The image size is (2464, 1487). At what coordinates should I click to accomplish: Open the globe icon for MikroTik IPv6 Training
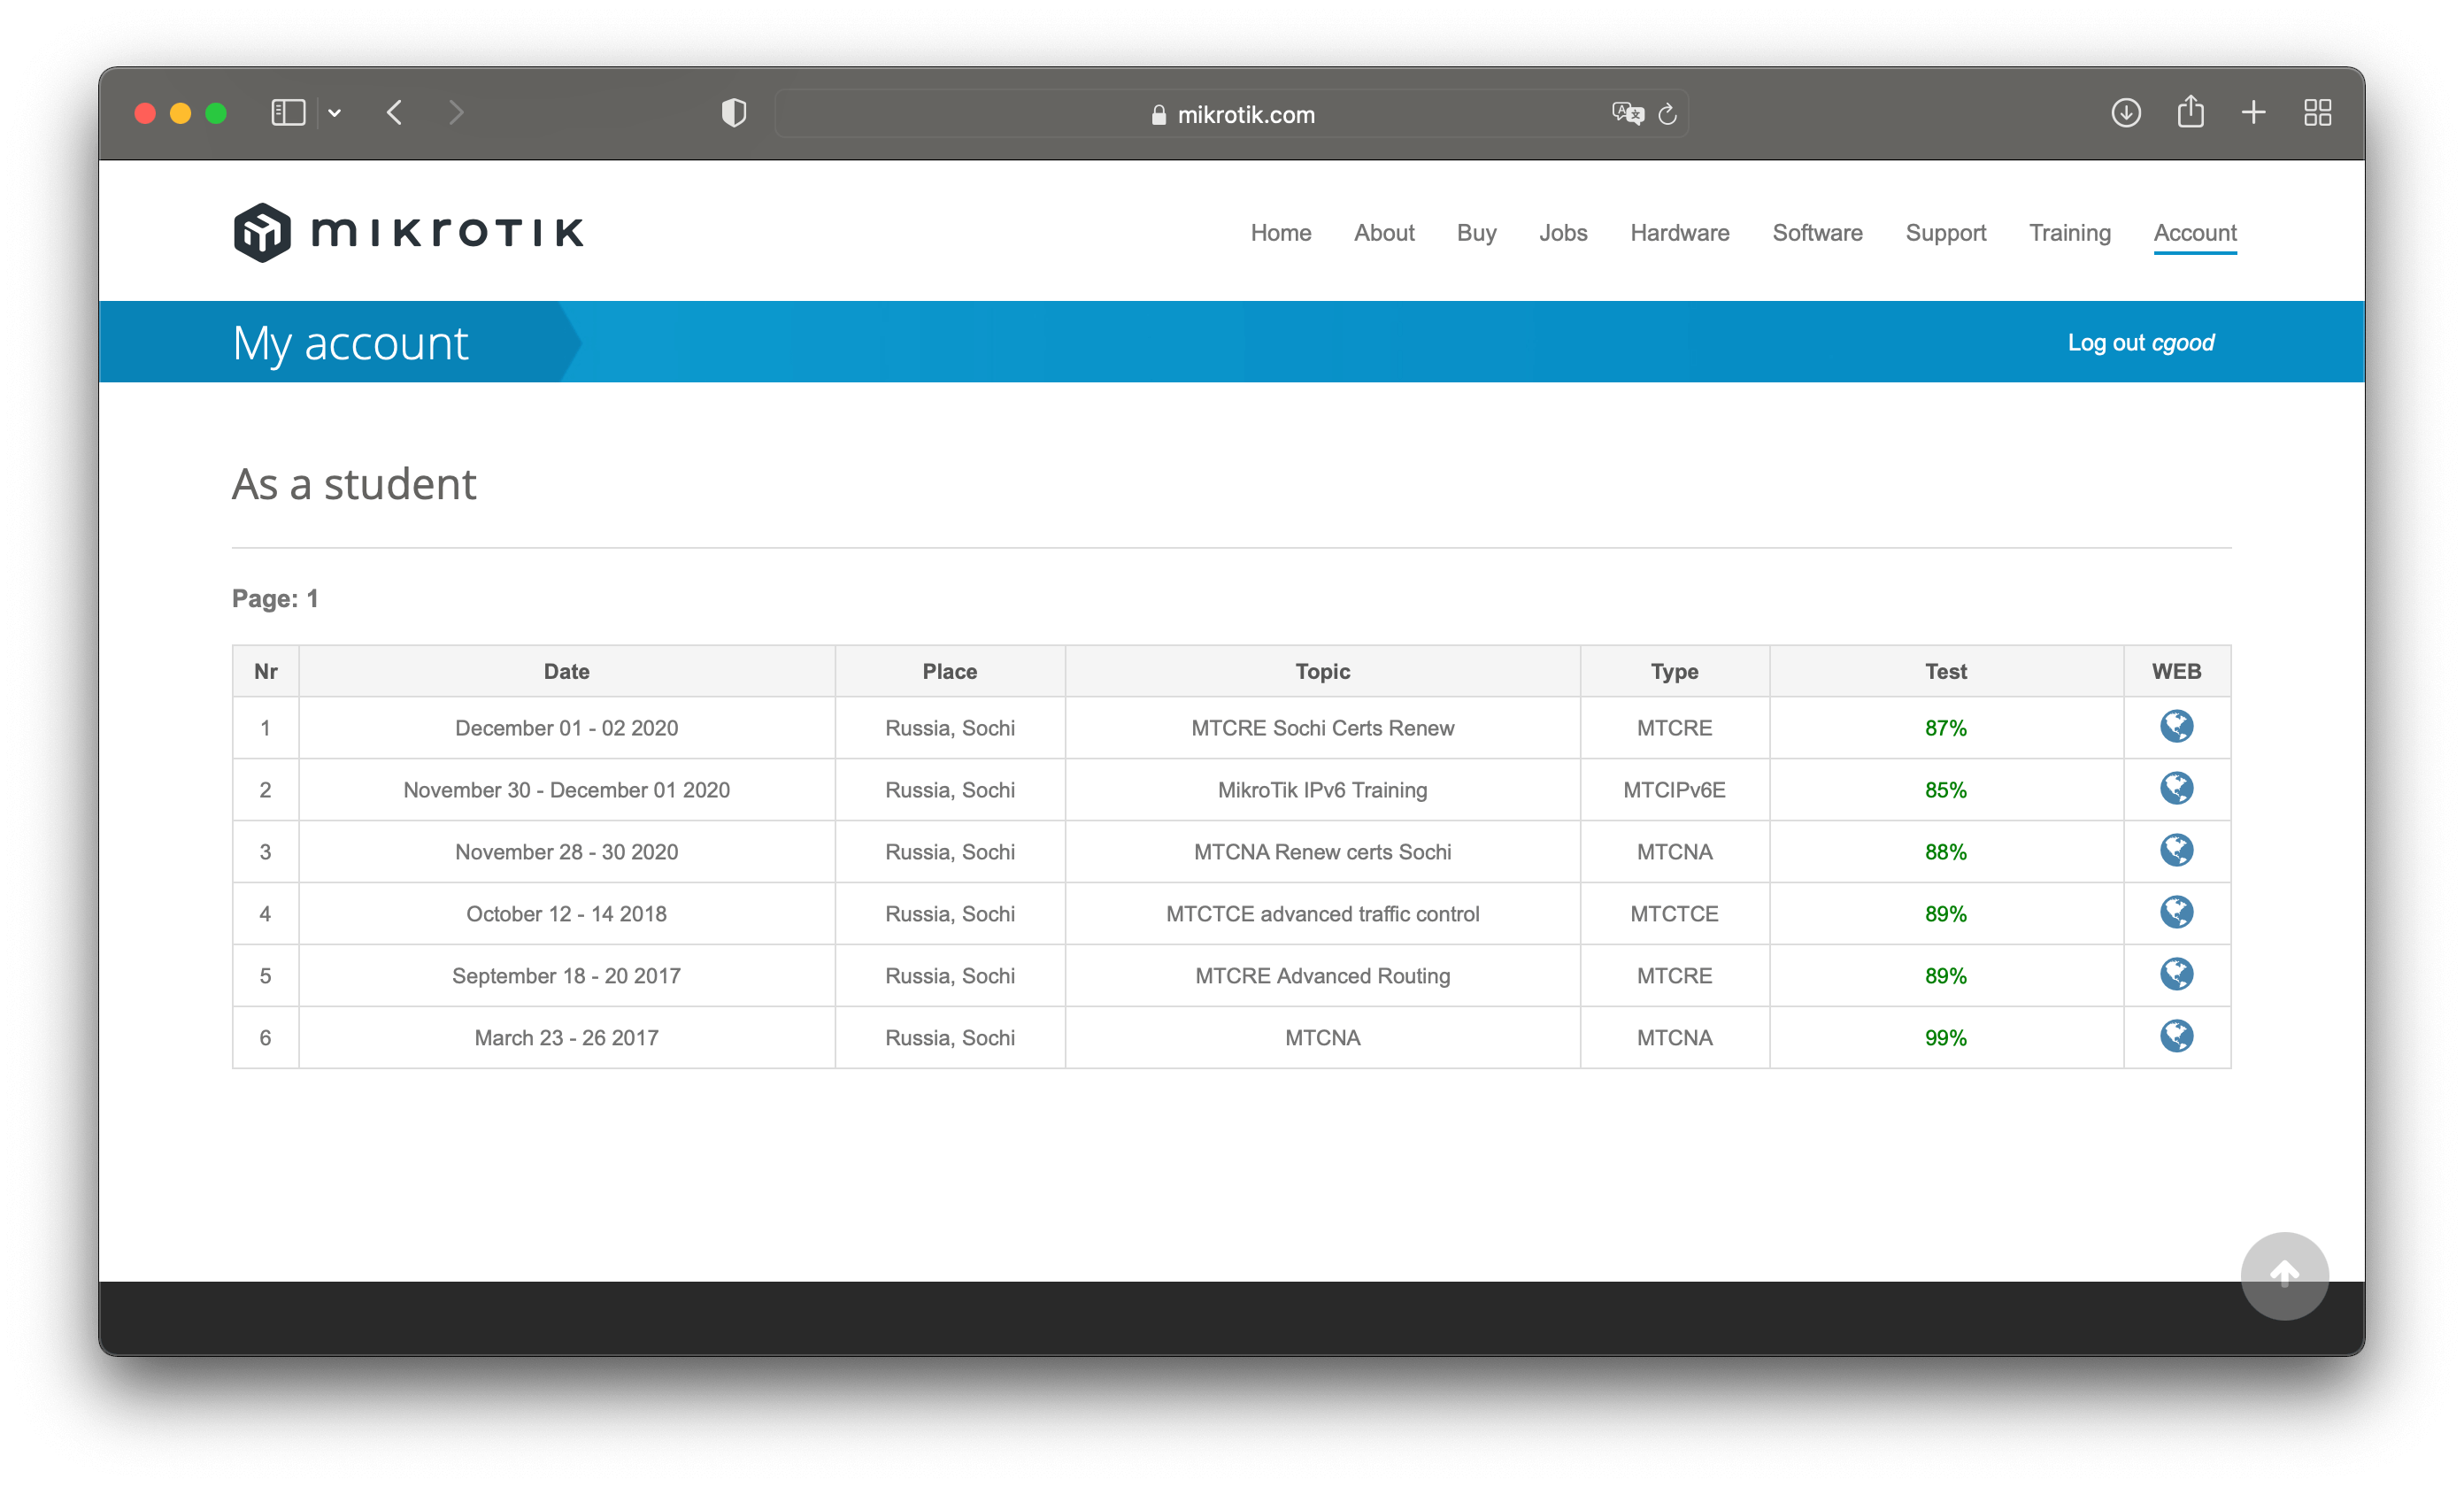pyautogui.click(x=2176, y=789)
